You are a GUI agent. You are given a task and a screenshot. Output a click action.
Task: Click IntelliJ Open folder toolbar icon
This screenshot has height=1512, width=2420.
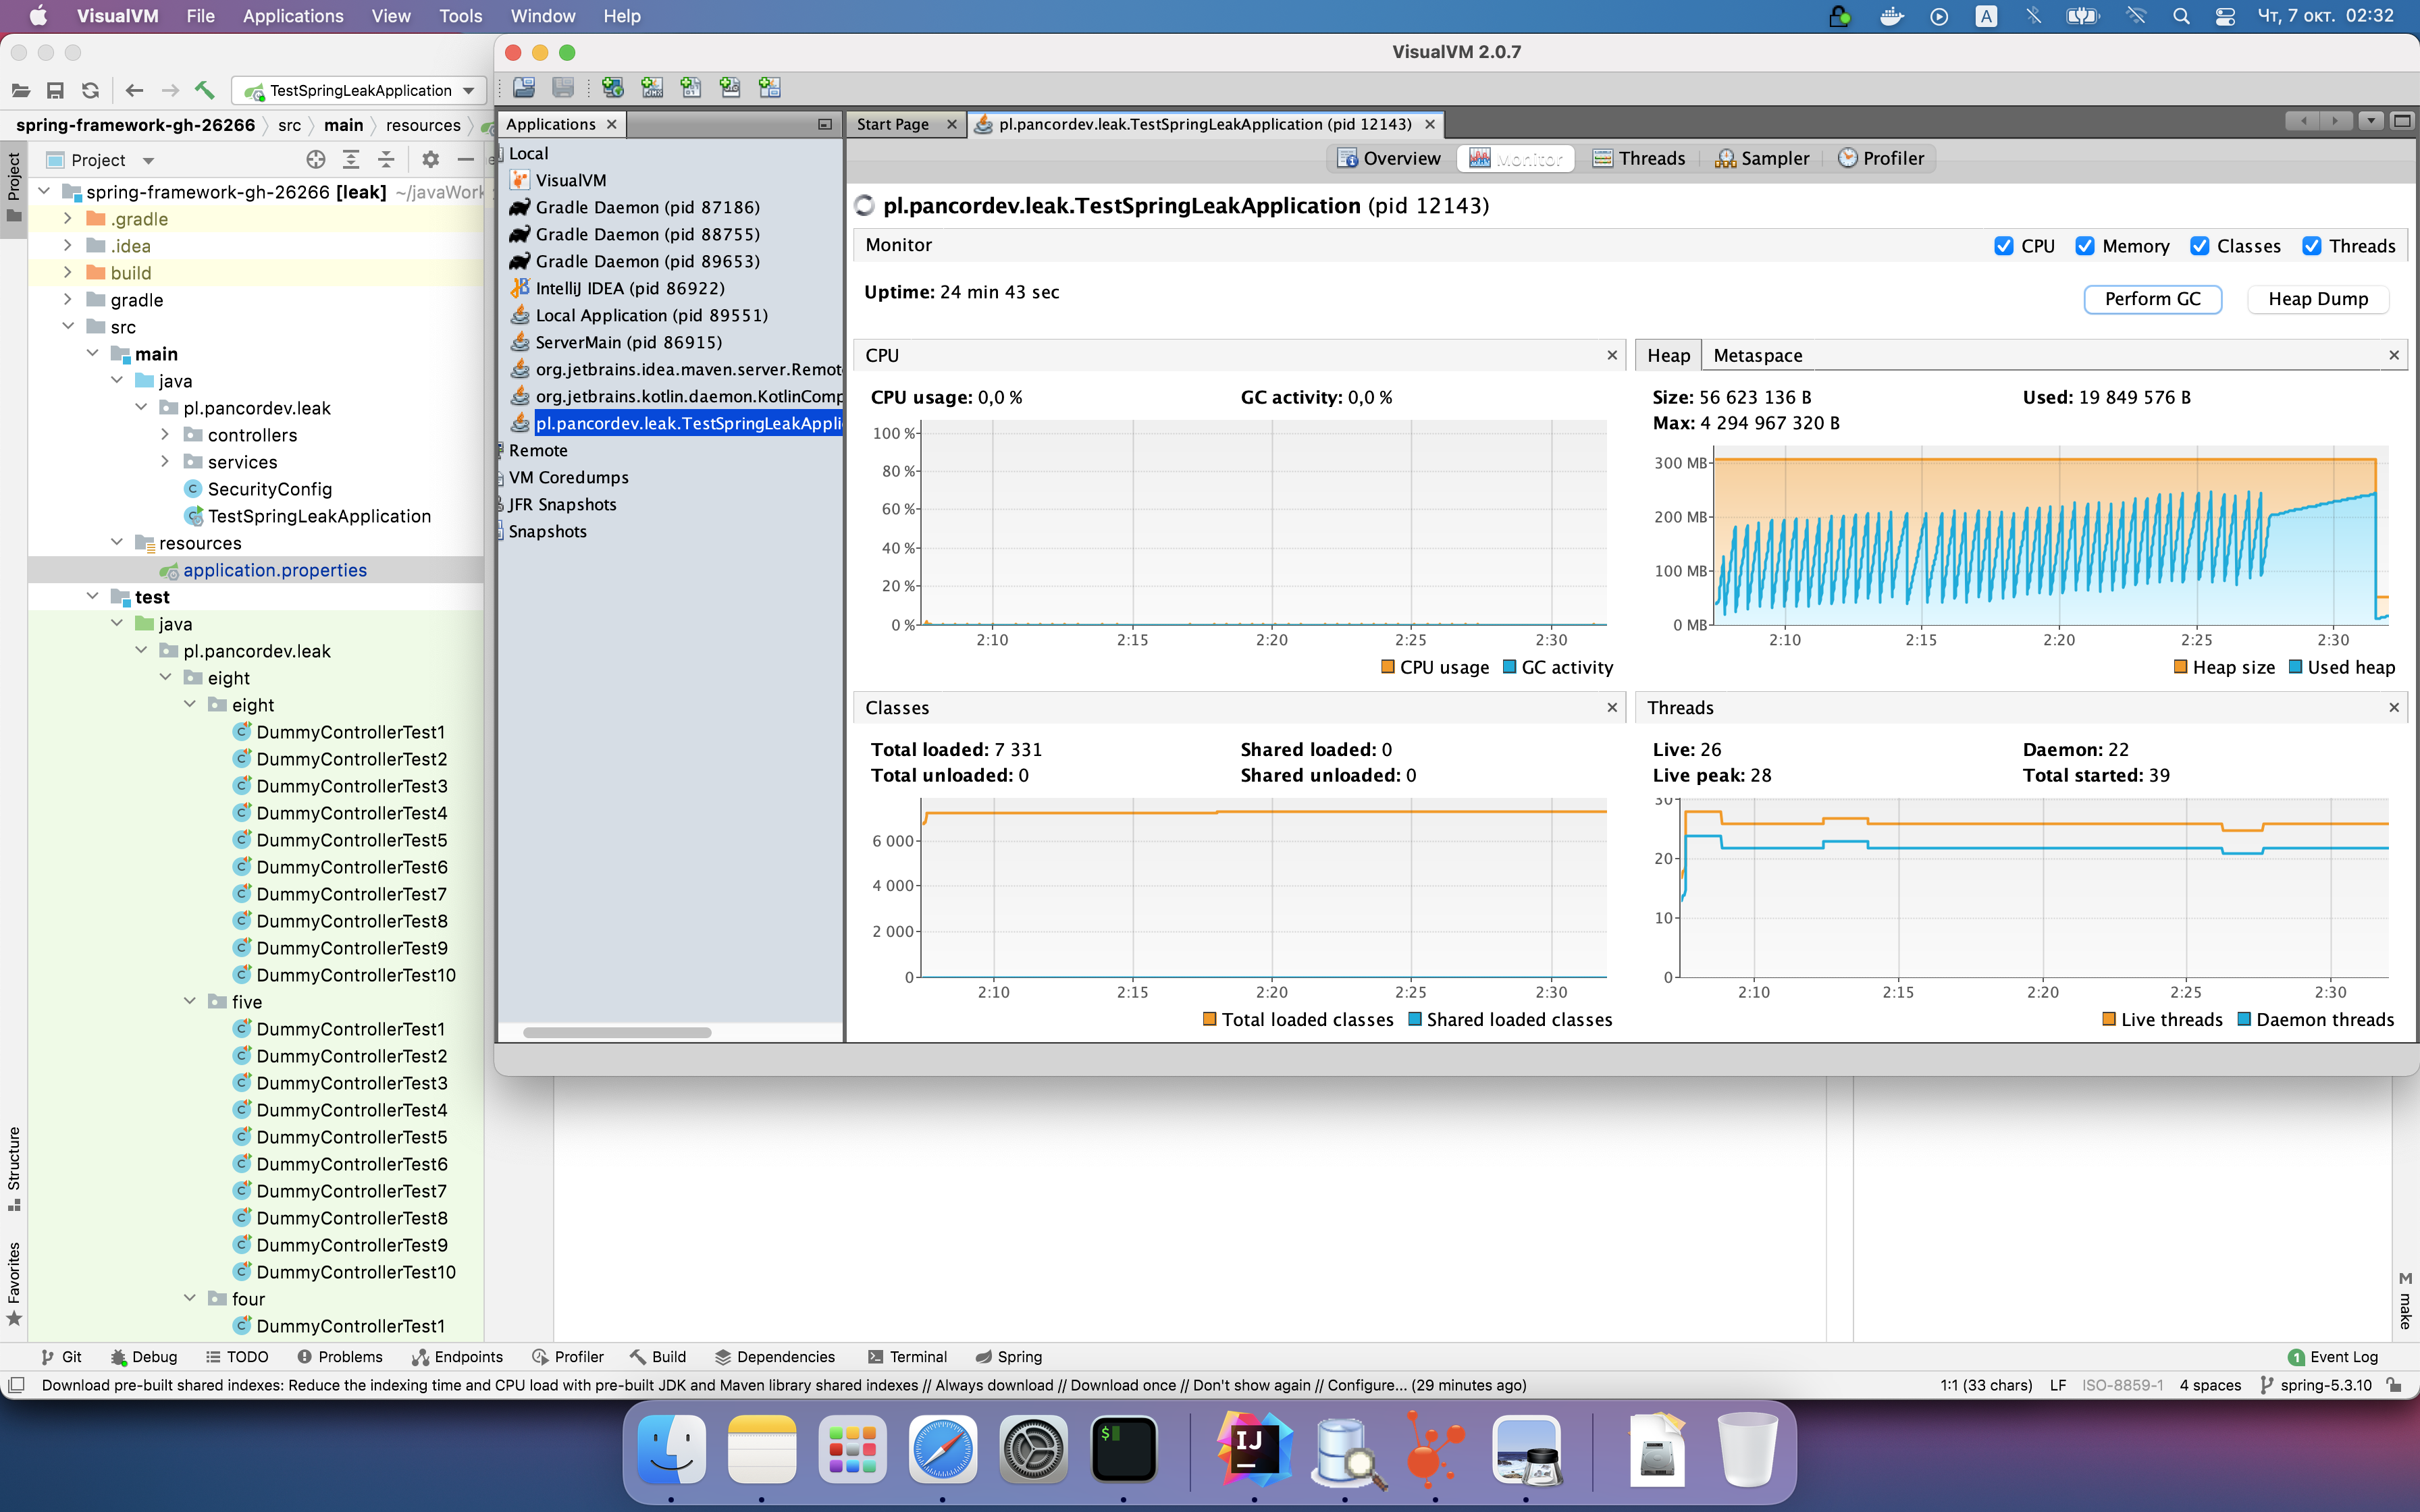[x=20, y=90]
